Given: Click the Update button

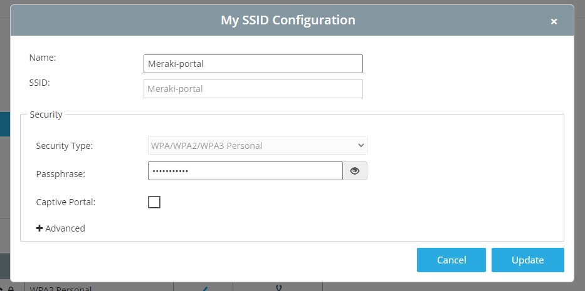Looking at the screenshot, I should [527, 260].
